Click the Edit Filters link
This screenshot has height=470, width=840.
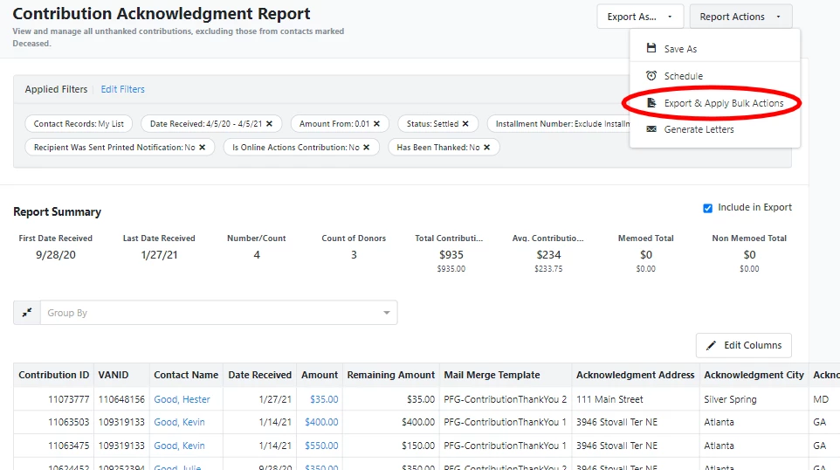tap(122, 89)
